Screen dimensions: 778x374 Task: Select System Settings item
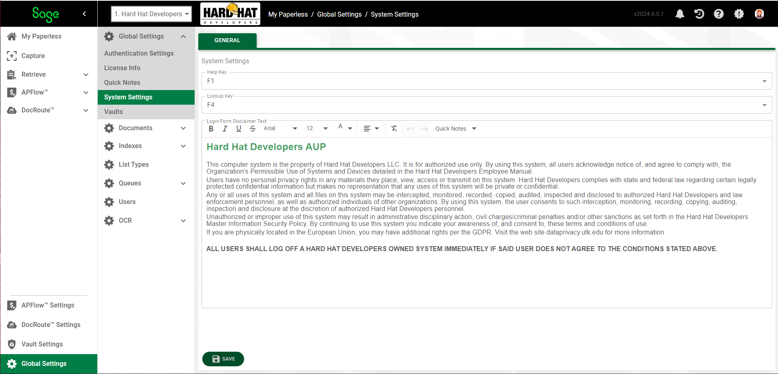point(146,97)
